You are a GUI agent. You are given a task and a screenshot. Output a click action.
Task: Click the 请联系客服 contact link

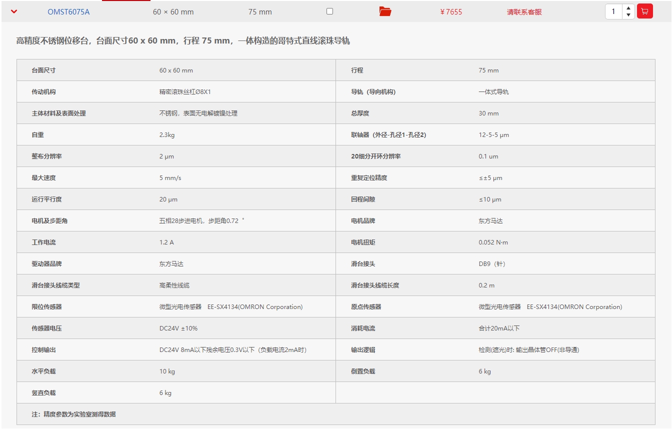[524, 11]
